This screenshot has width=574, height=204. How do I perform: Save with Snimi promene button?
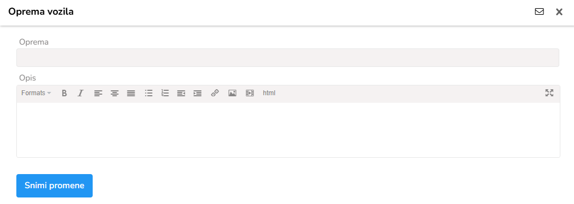coord(55,186)
